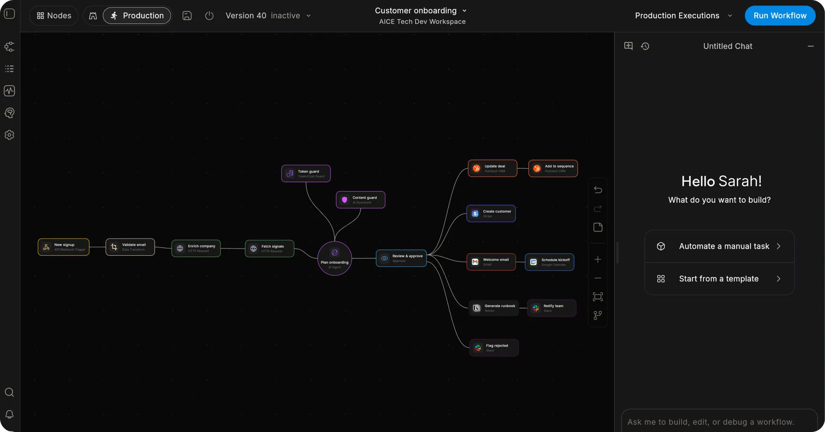Click the fit-to-view canvas icon
The height and width of the screenshot is (432, 825).
click(598, 297)
